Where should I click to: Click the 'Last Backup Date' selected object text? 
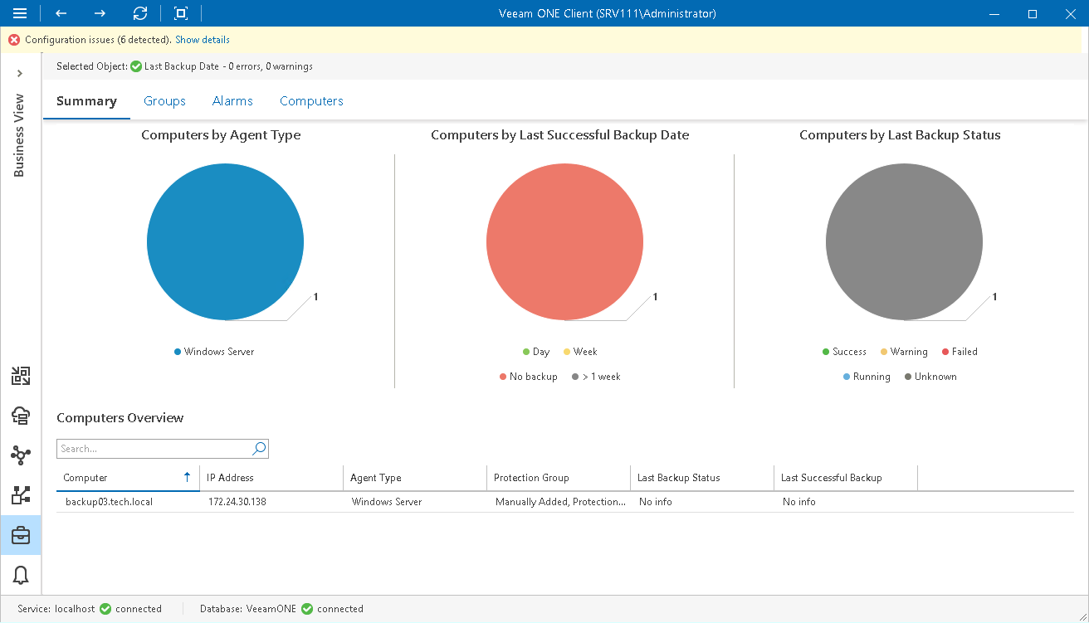182,66
